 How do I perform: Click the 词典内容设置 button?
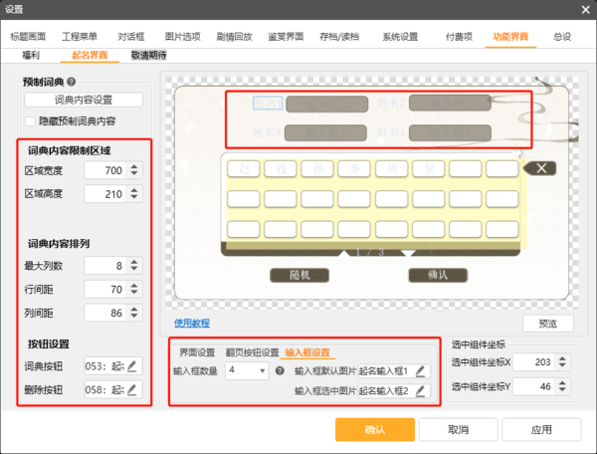click(x=83, y=100)
